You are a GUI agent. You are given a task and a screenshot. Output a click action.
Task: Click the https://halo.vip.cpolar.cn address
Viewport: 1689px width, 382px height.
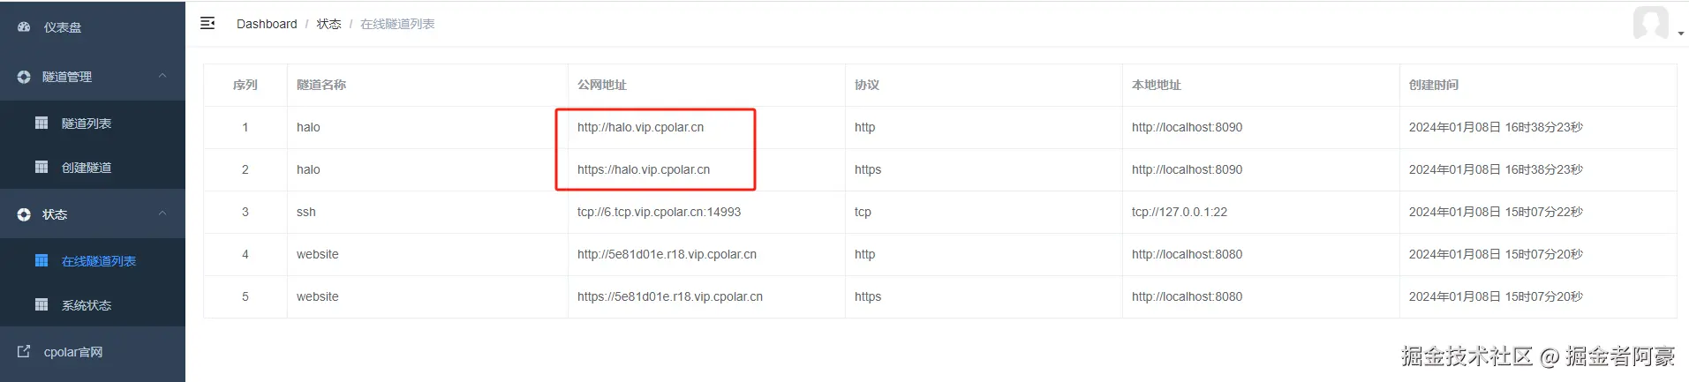(x=643, y=169)
